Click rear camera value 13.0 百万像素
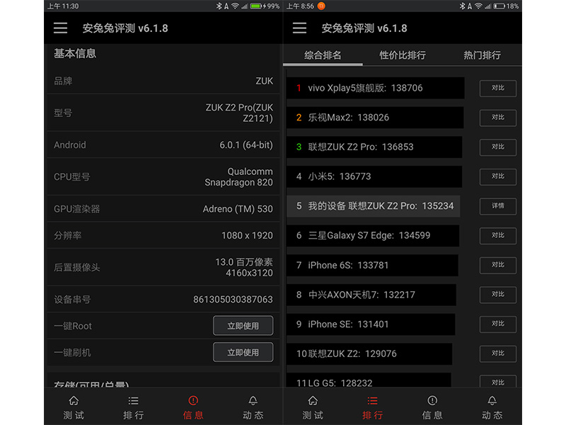Screen dimensions: 566x425 (x=244, y=262)
